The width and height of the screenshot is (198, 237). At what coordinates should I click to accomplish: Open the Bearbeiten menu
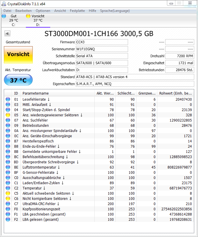pyautogui.click(x=24, y=11)
